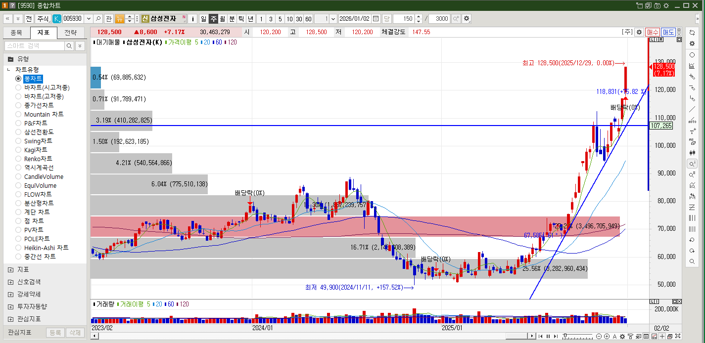Viewport: 705px width, 343px height.
Task: Click the 60 interval button
Action: click(x=308, y=19)
